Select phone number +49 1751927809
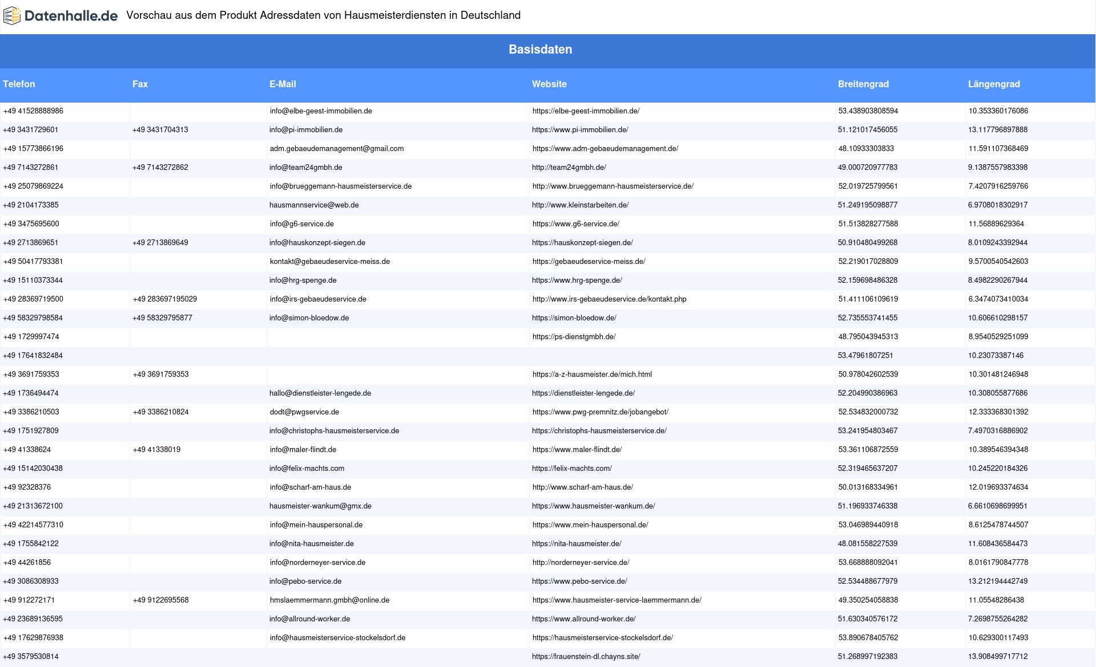Viewport: 1096px width, 667px height. [x=31, y=431]
